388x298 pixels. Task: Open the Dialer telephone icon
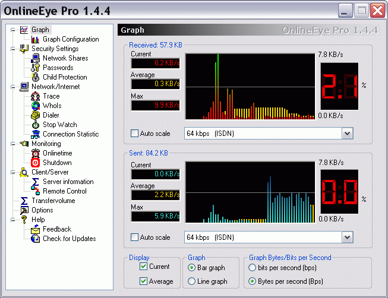(36, 115)
